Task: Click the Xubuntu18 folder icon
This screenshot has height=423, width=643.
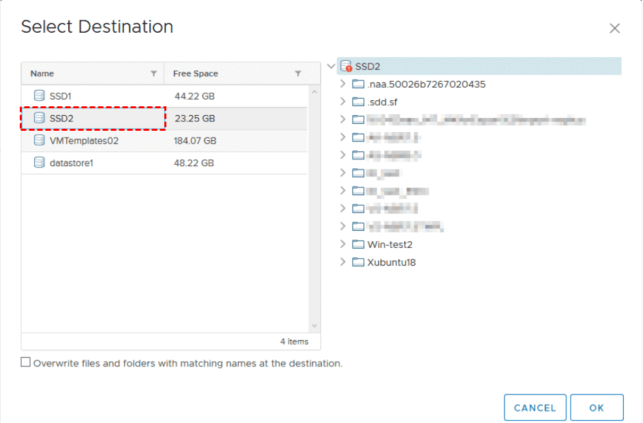Action: [358, 262]
